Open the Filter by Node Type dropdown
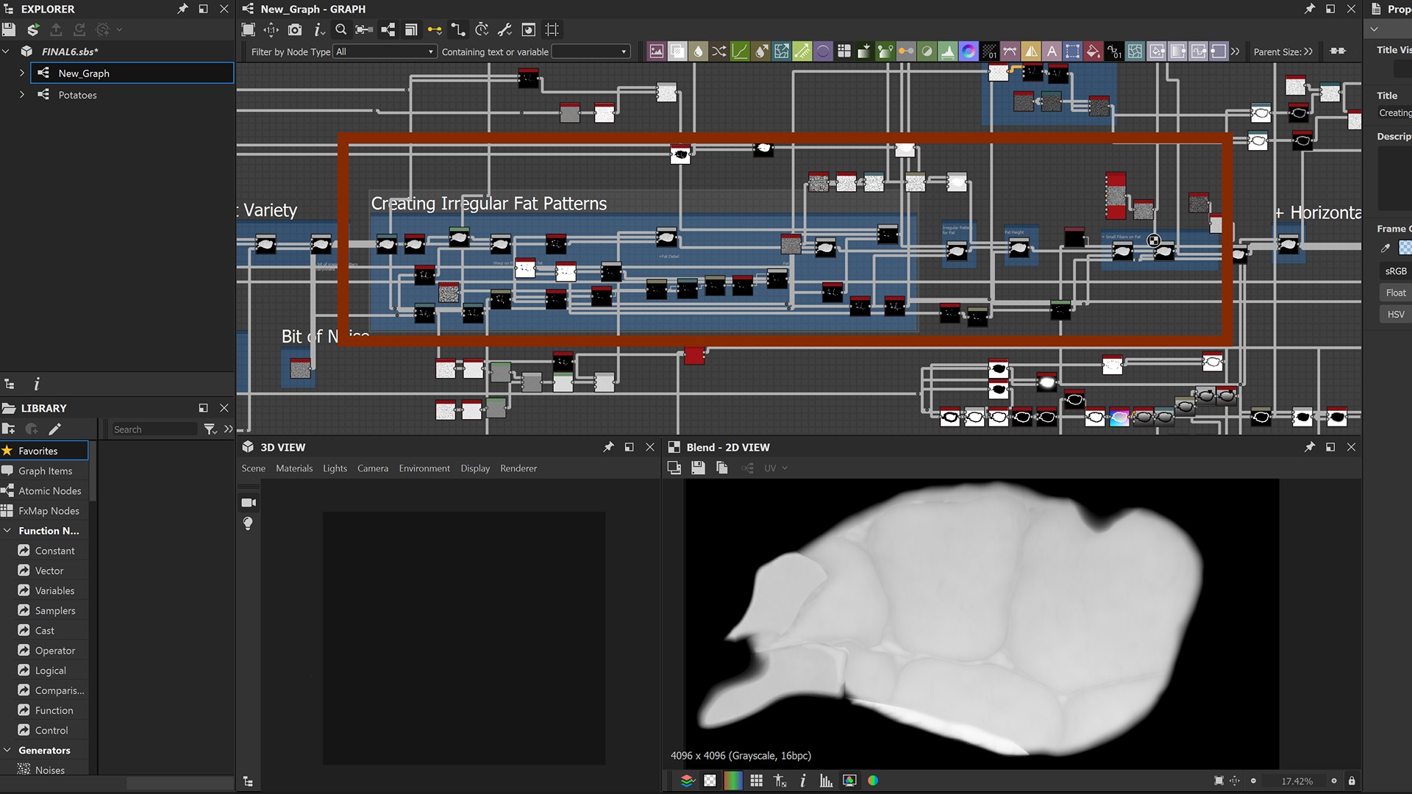Image resolution: width=1412 pixels, height=794 pixels. pos(385,51)
